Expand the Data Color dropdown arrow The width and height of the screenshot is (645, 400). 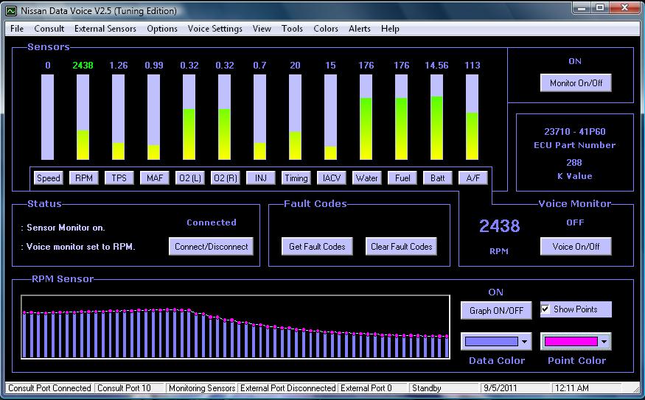[x=524, y=342]
